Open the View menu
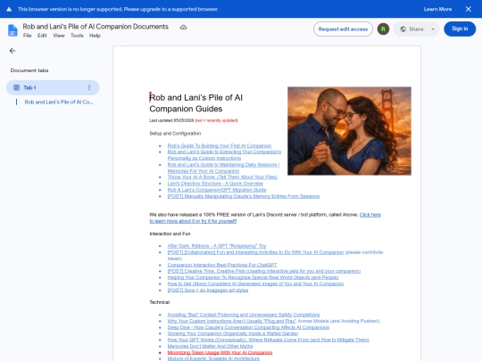Image resolution: width=482 pixels, height=361 pixels. pyautogui.click(x=59, y=36)
